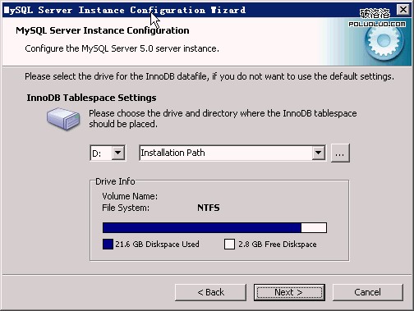Open the D: drive dropdown arrow

pyautogui.click(x=118, y=153)
